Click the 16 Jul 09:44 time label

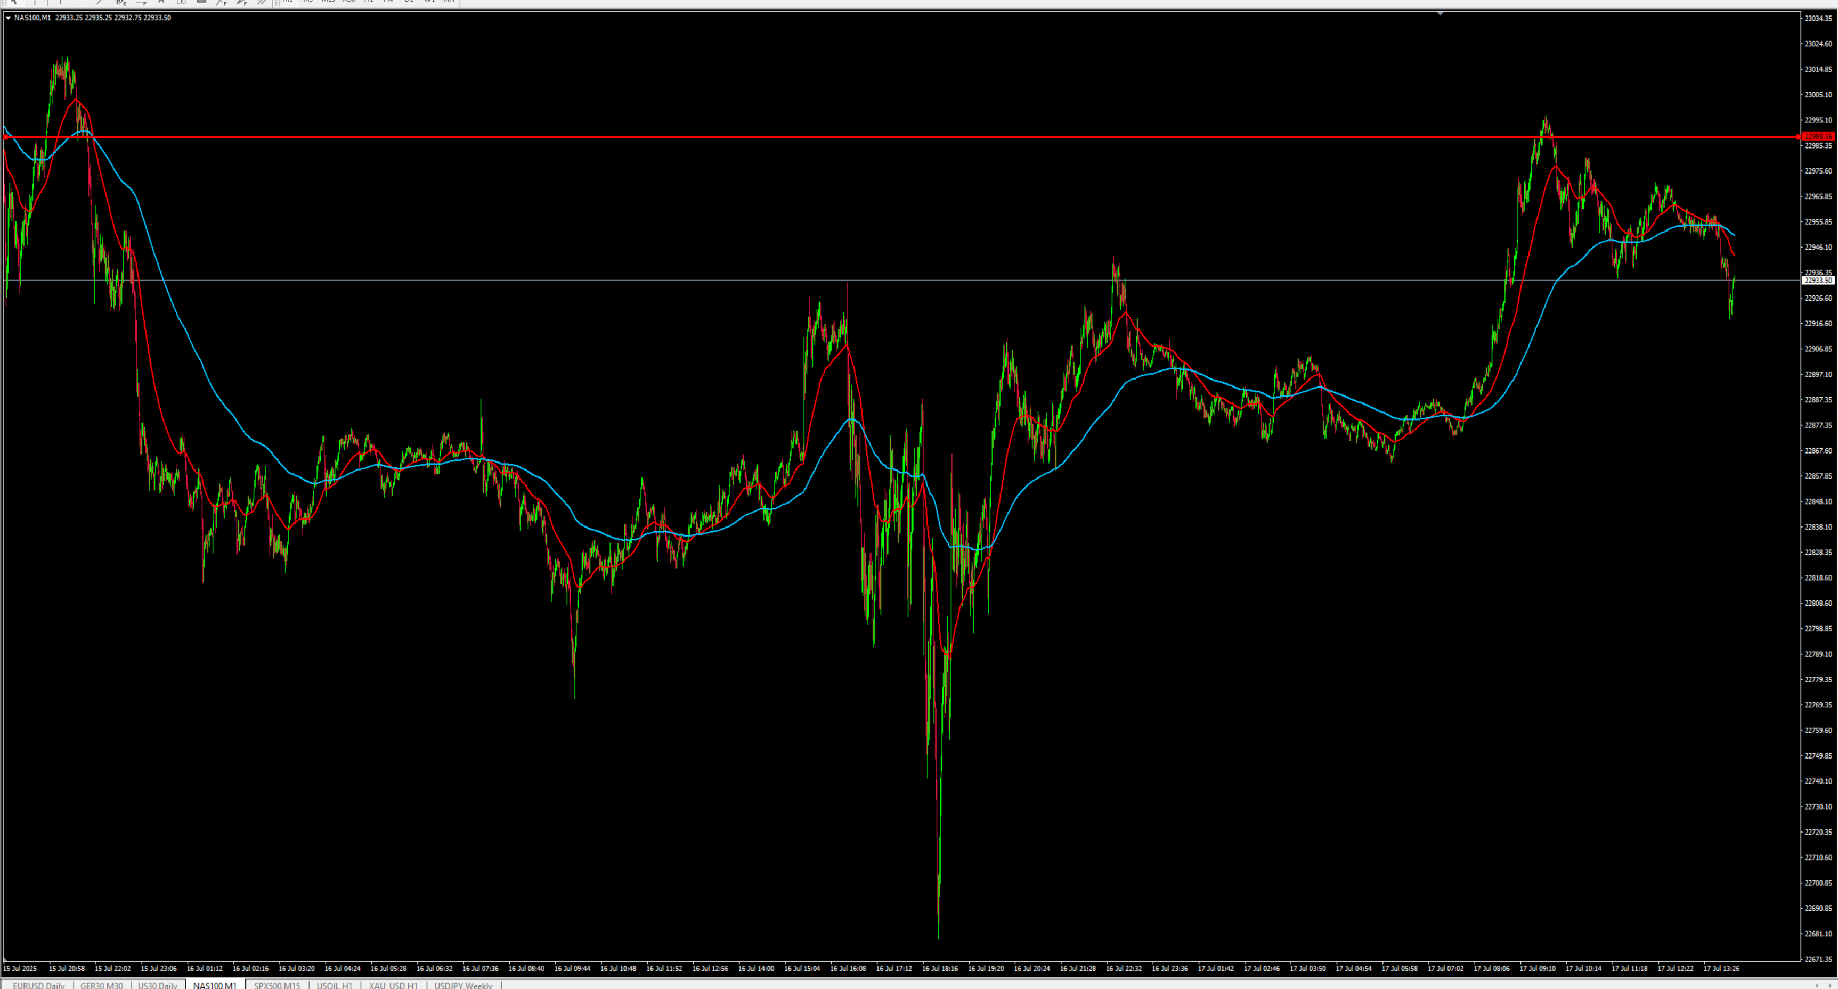point(572,968)
